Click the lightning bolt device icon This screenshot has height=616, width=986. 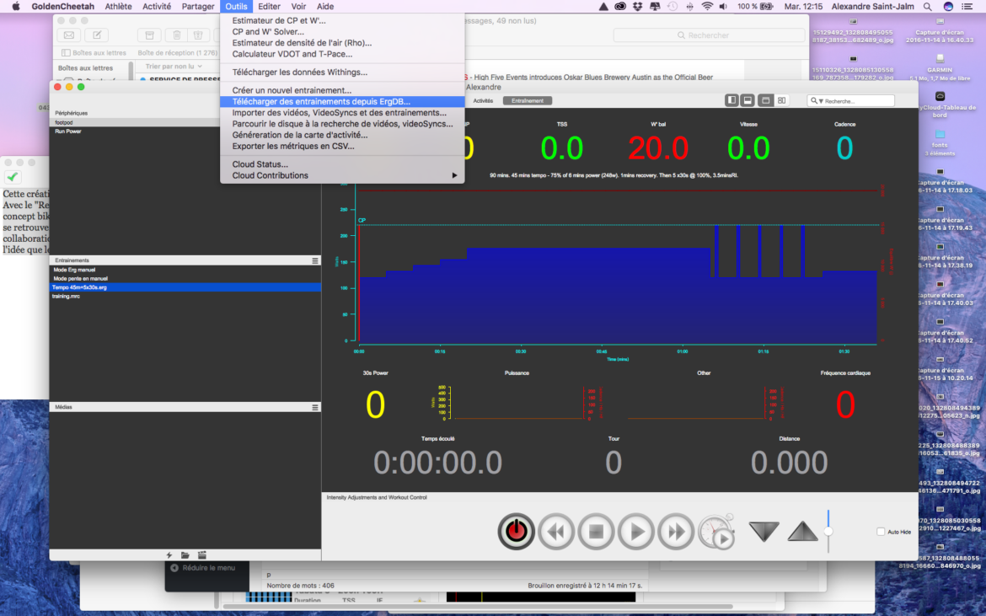click(x=169, y=555)
